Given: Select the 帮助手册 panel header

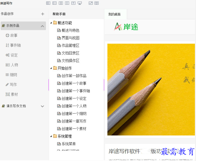Looking at the screenshot, I should tap(59, 14).
